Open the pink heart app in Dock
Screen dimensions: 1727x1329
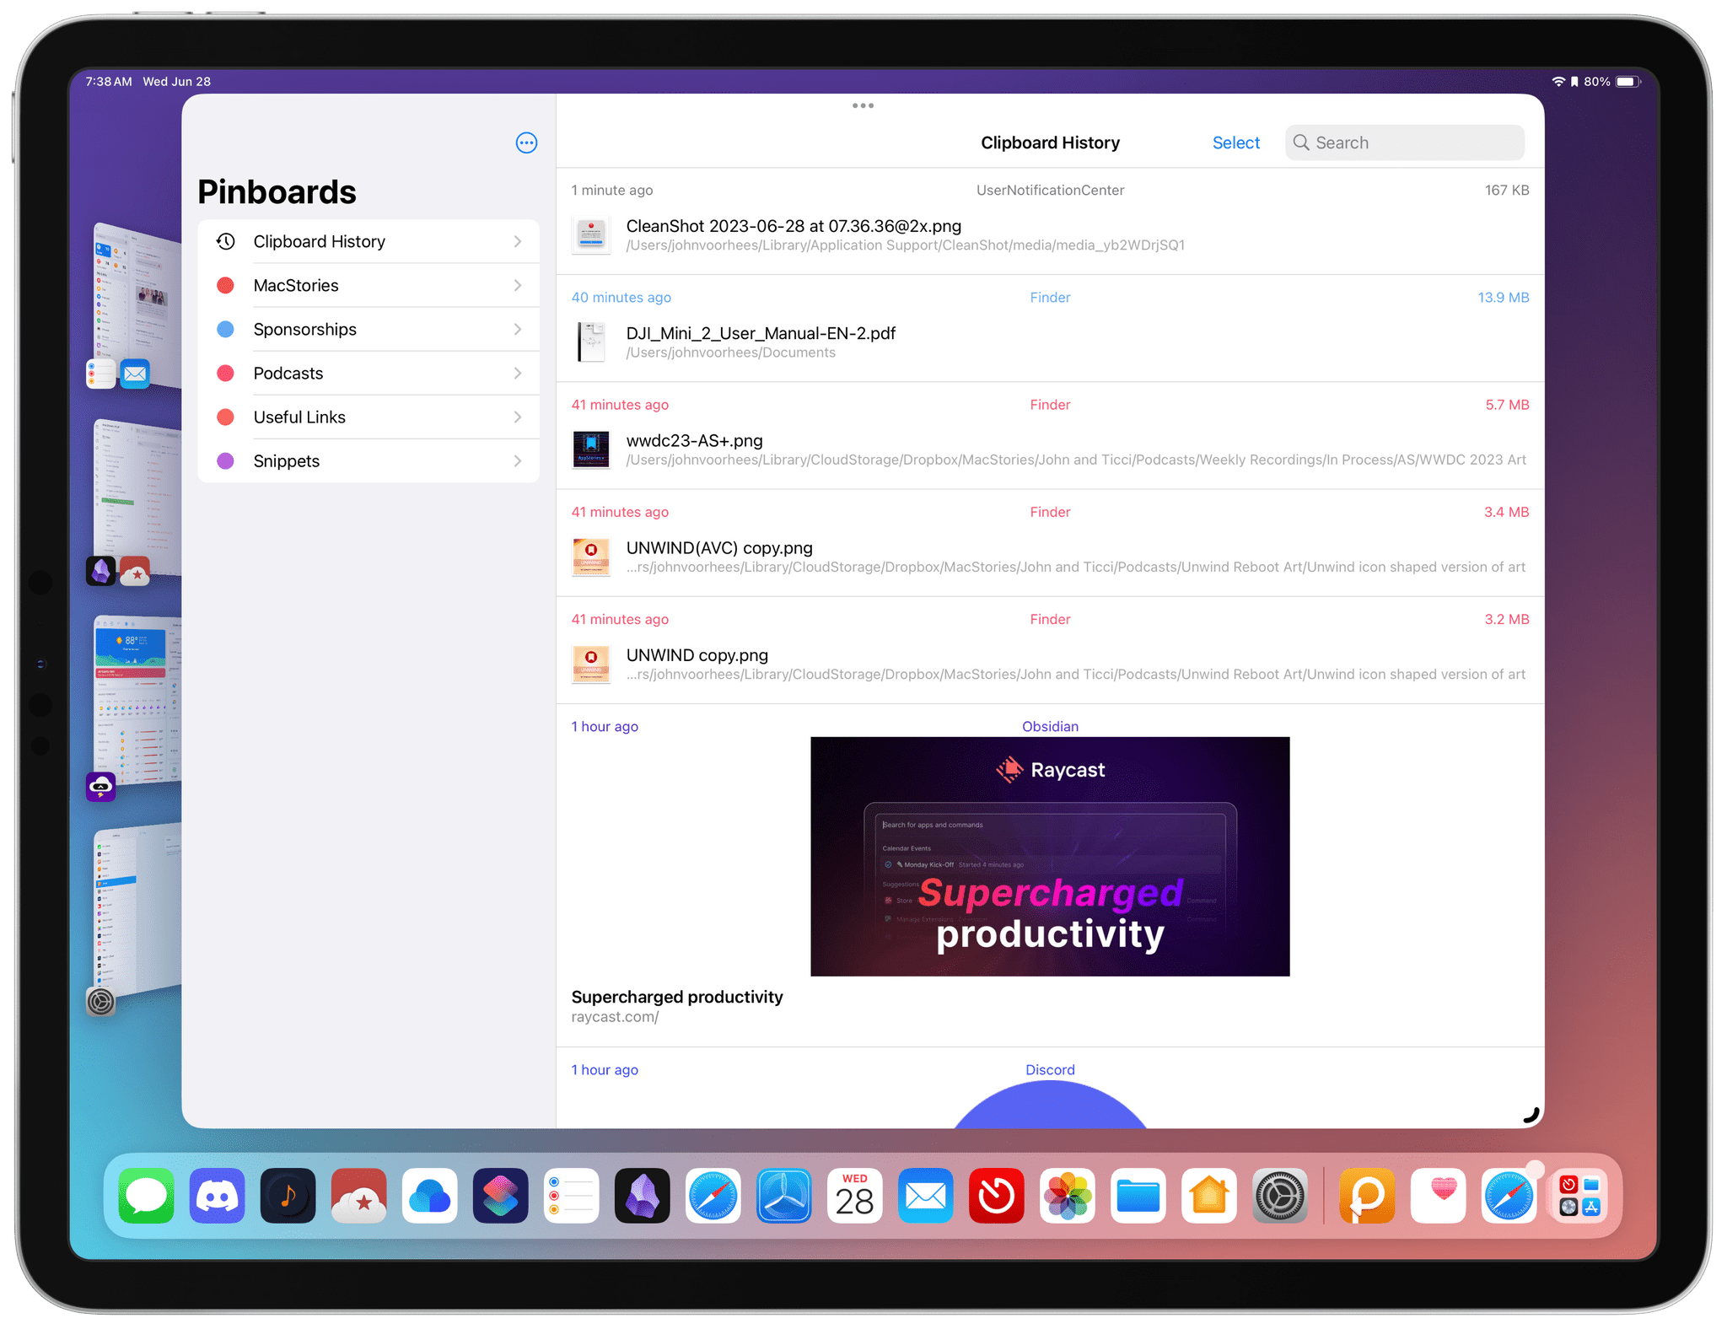point(1439,1196)
